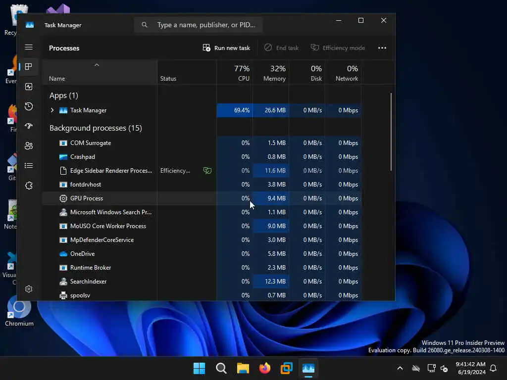Image resolution: width=507 pixels, height=380 pixels.
Task: Select the SearchIndexer process
Action: (202, 282)
